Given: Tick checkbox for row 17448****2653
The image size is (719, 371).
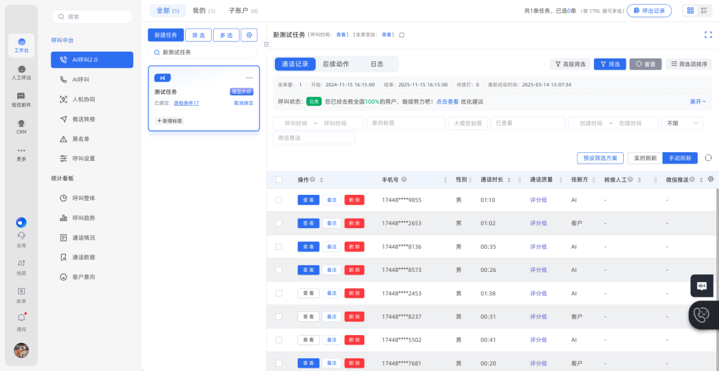Looking at the screenshot, I should click(279, 223).
